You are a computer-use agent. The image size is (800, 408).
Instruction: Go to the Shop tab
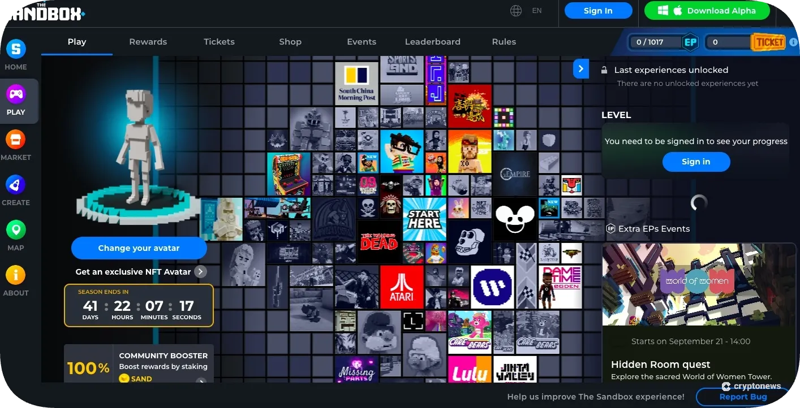[x=290, y=42]
